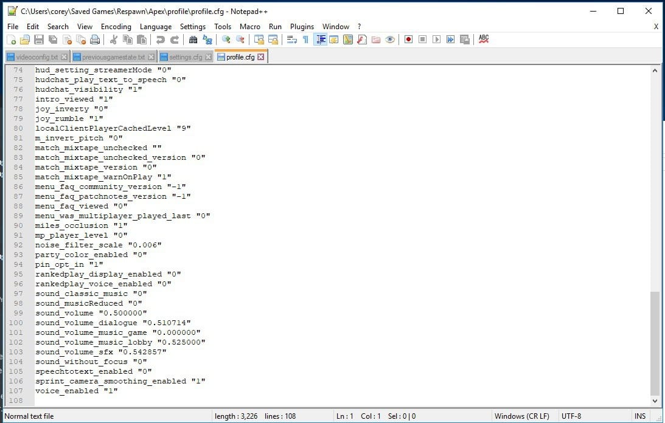The height and width of the screenshot is (423, 665).
Task: Click the Print icon in the toolbar
Action: click(94, 40)
